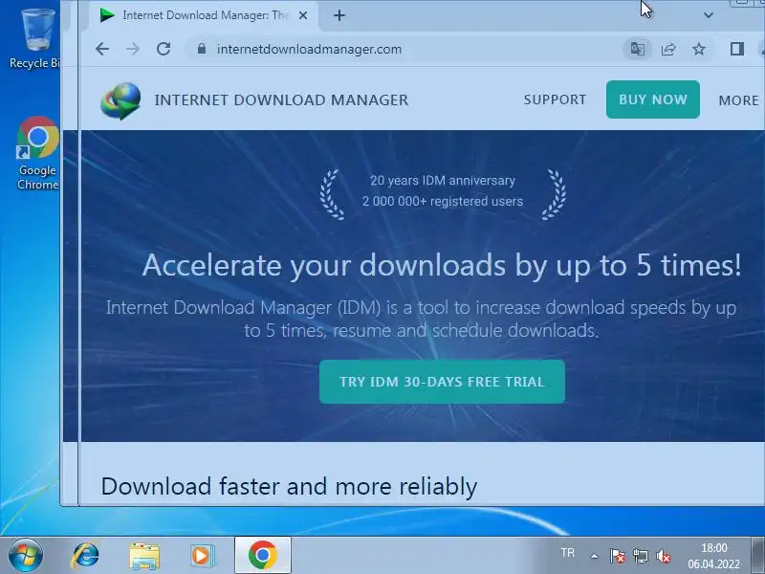
Task: Open the Windows Start menu orb
Action: 26,556
